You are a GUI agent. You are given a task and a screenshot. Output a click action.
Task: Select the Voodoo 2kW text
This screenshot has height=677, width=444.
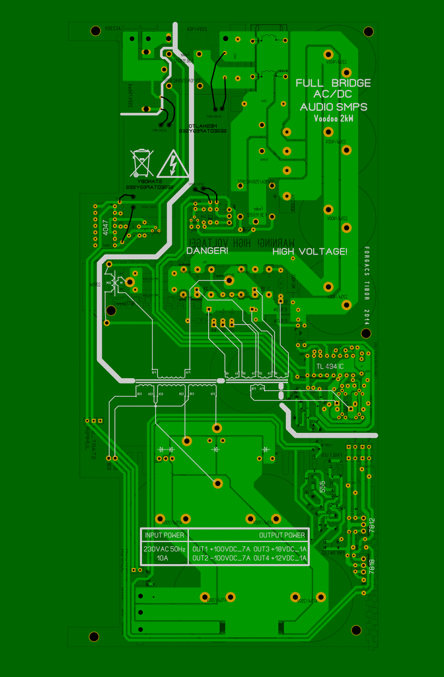(x=334, y=118)
